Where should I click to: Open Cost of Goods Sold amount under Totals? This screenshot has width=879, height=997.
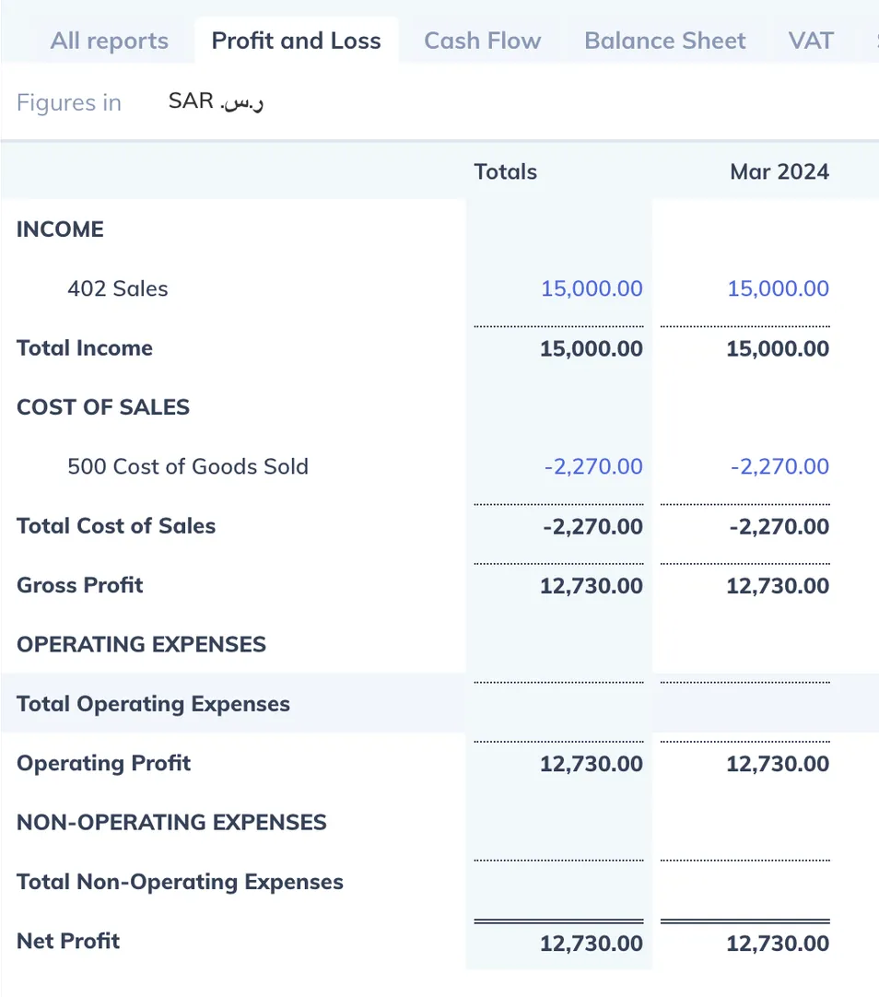pos(592,467)
